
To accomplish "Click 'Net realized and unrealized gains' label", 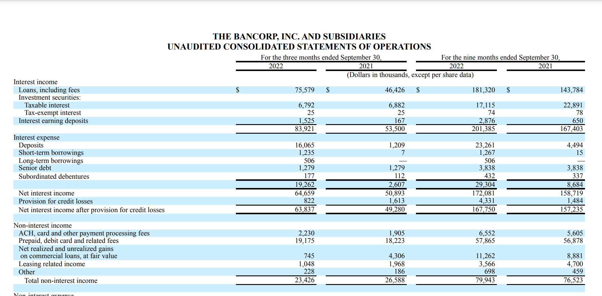I will (66, 249).
